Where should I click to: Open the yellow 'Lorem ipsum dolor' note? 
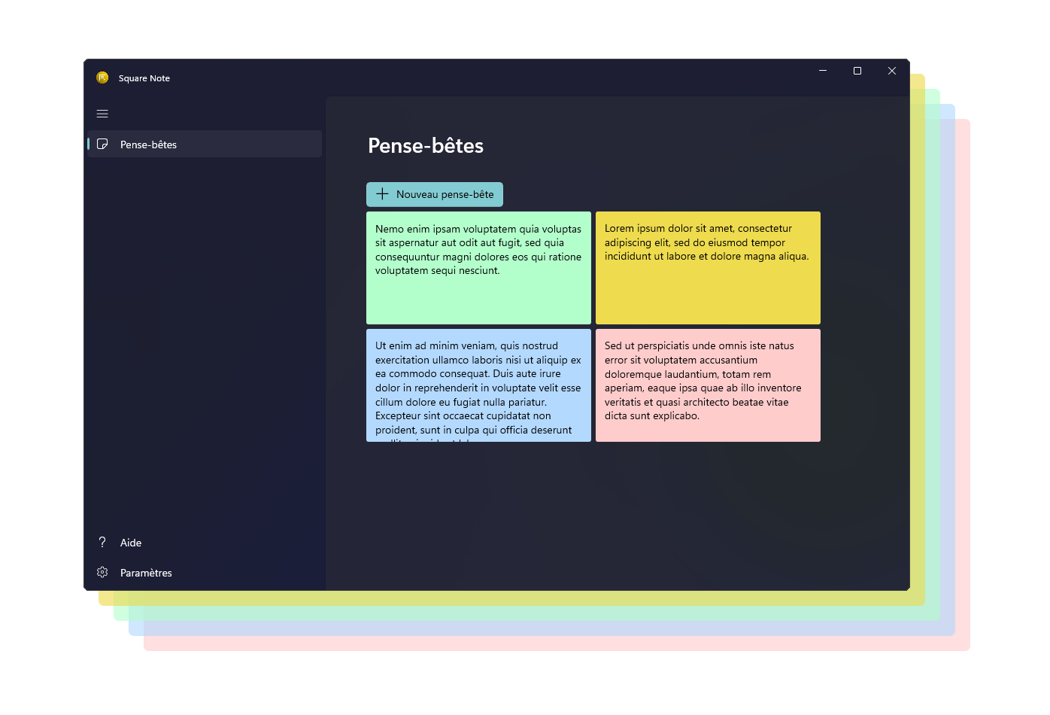coord(708,268)
